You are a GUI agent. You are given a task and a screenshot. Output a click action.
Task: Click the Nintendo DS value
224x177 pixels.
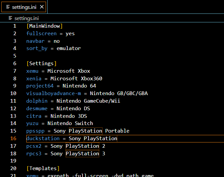[x=73, y=109]
